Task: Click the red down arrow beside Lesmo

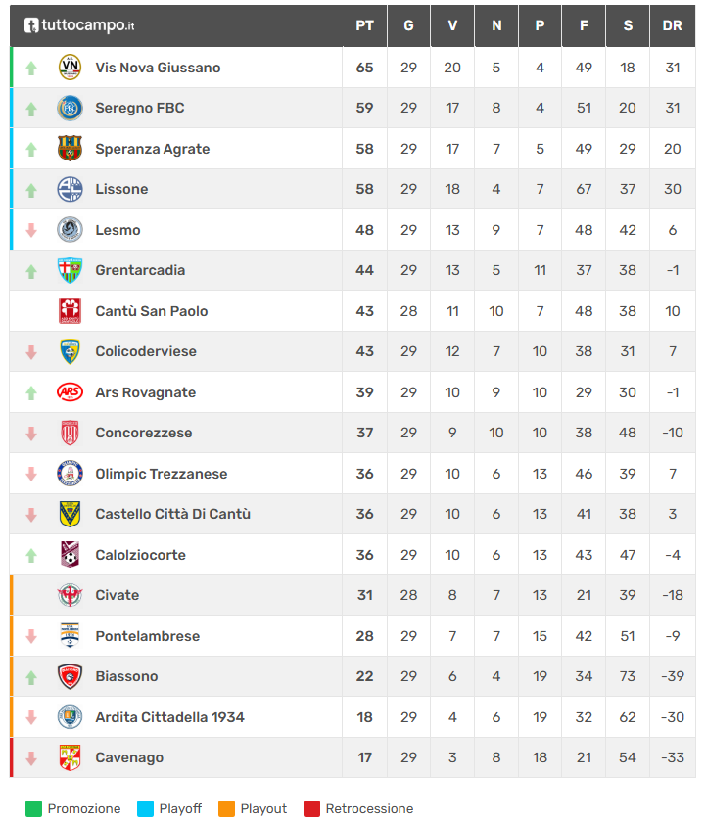Action: pyautogui.click(x=31, y=230)
